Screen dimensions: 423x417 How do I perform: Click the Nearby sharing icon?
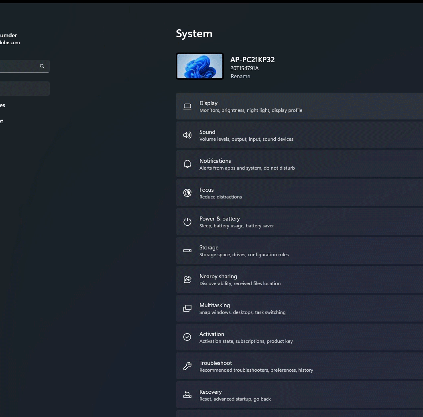tap(187, 279)
